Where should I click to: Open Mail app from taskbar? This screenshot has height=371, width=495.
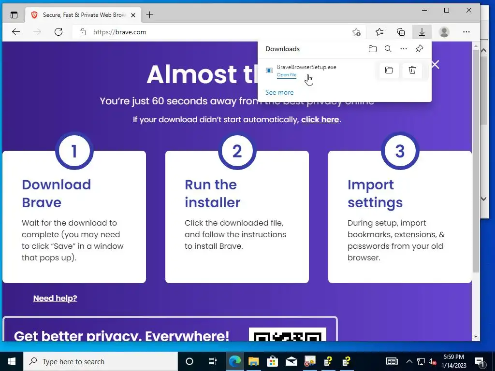tap(291, 361)
